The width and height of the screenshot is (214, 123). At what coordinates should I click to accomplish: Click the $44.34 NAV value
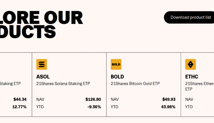click(20, 100)
